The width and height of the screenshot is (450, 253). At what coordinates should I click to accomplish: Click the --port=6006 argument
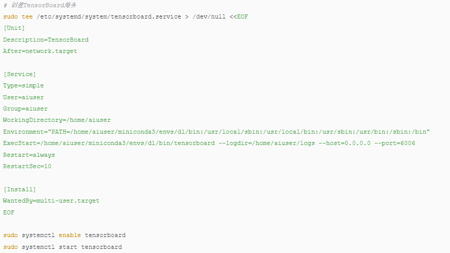tap(394, 143)
